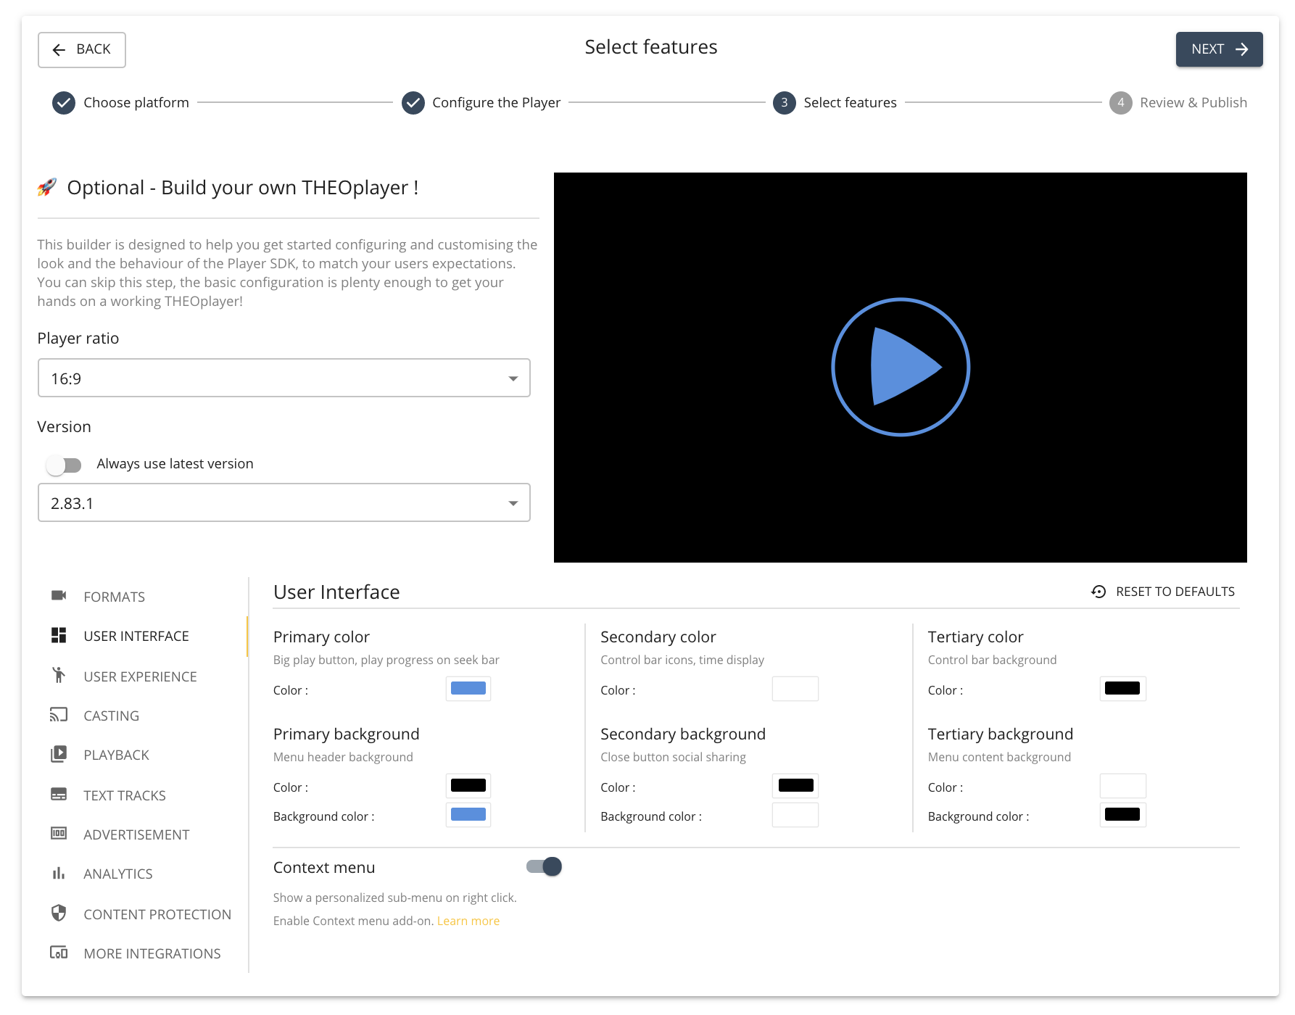Open the User Experience section
This screenshot has height=1015, width=1295.
coord(140,676)
